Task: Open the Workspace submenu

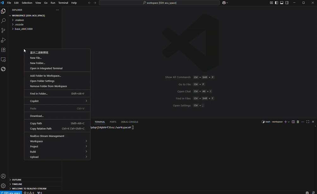Action: click(57, 141)
